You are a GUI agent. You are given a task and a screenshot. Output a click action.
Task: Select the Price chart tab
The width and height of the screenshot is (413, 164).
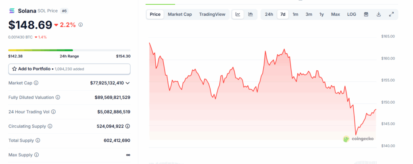pos(155,14)
